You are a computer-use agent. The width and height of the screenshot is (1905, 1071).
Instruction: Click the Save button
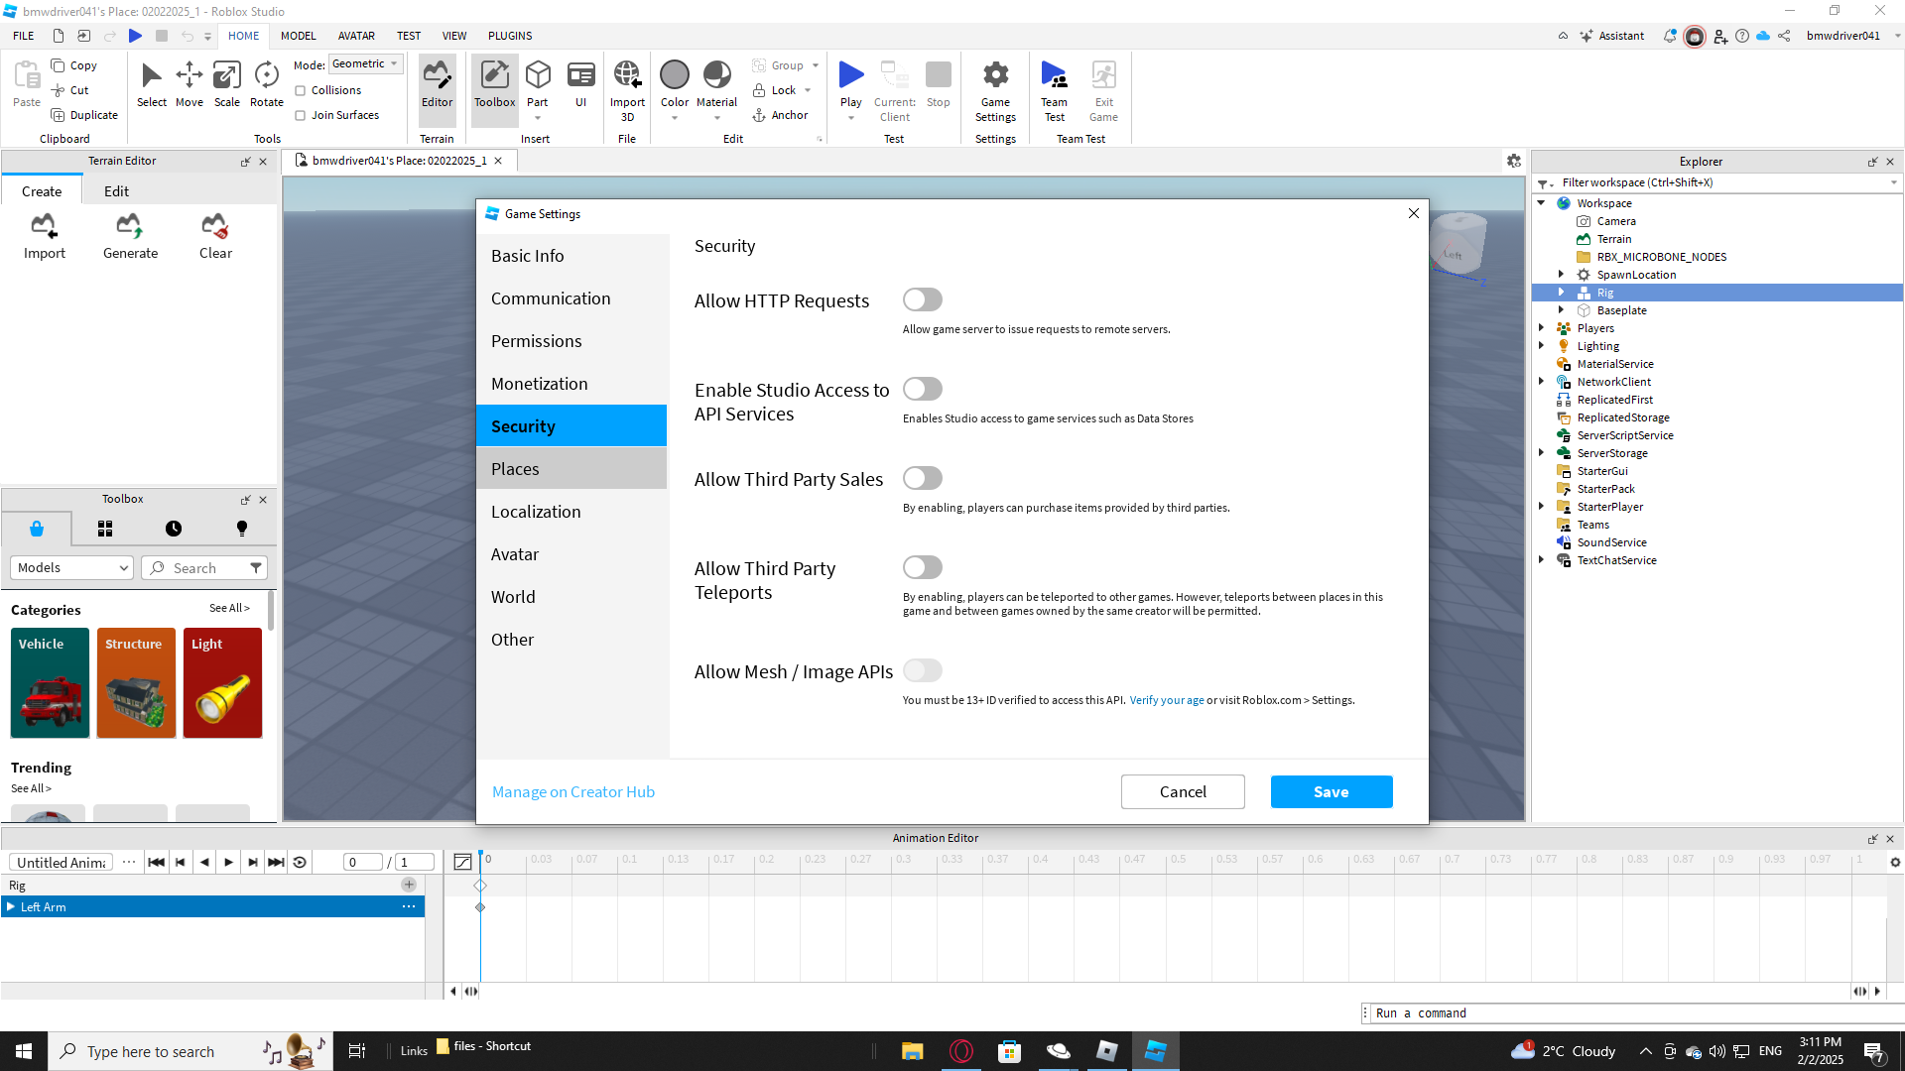1331,791
